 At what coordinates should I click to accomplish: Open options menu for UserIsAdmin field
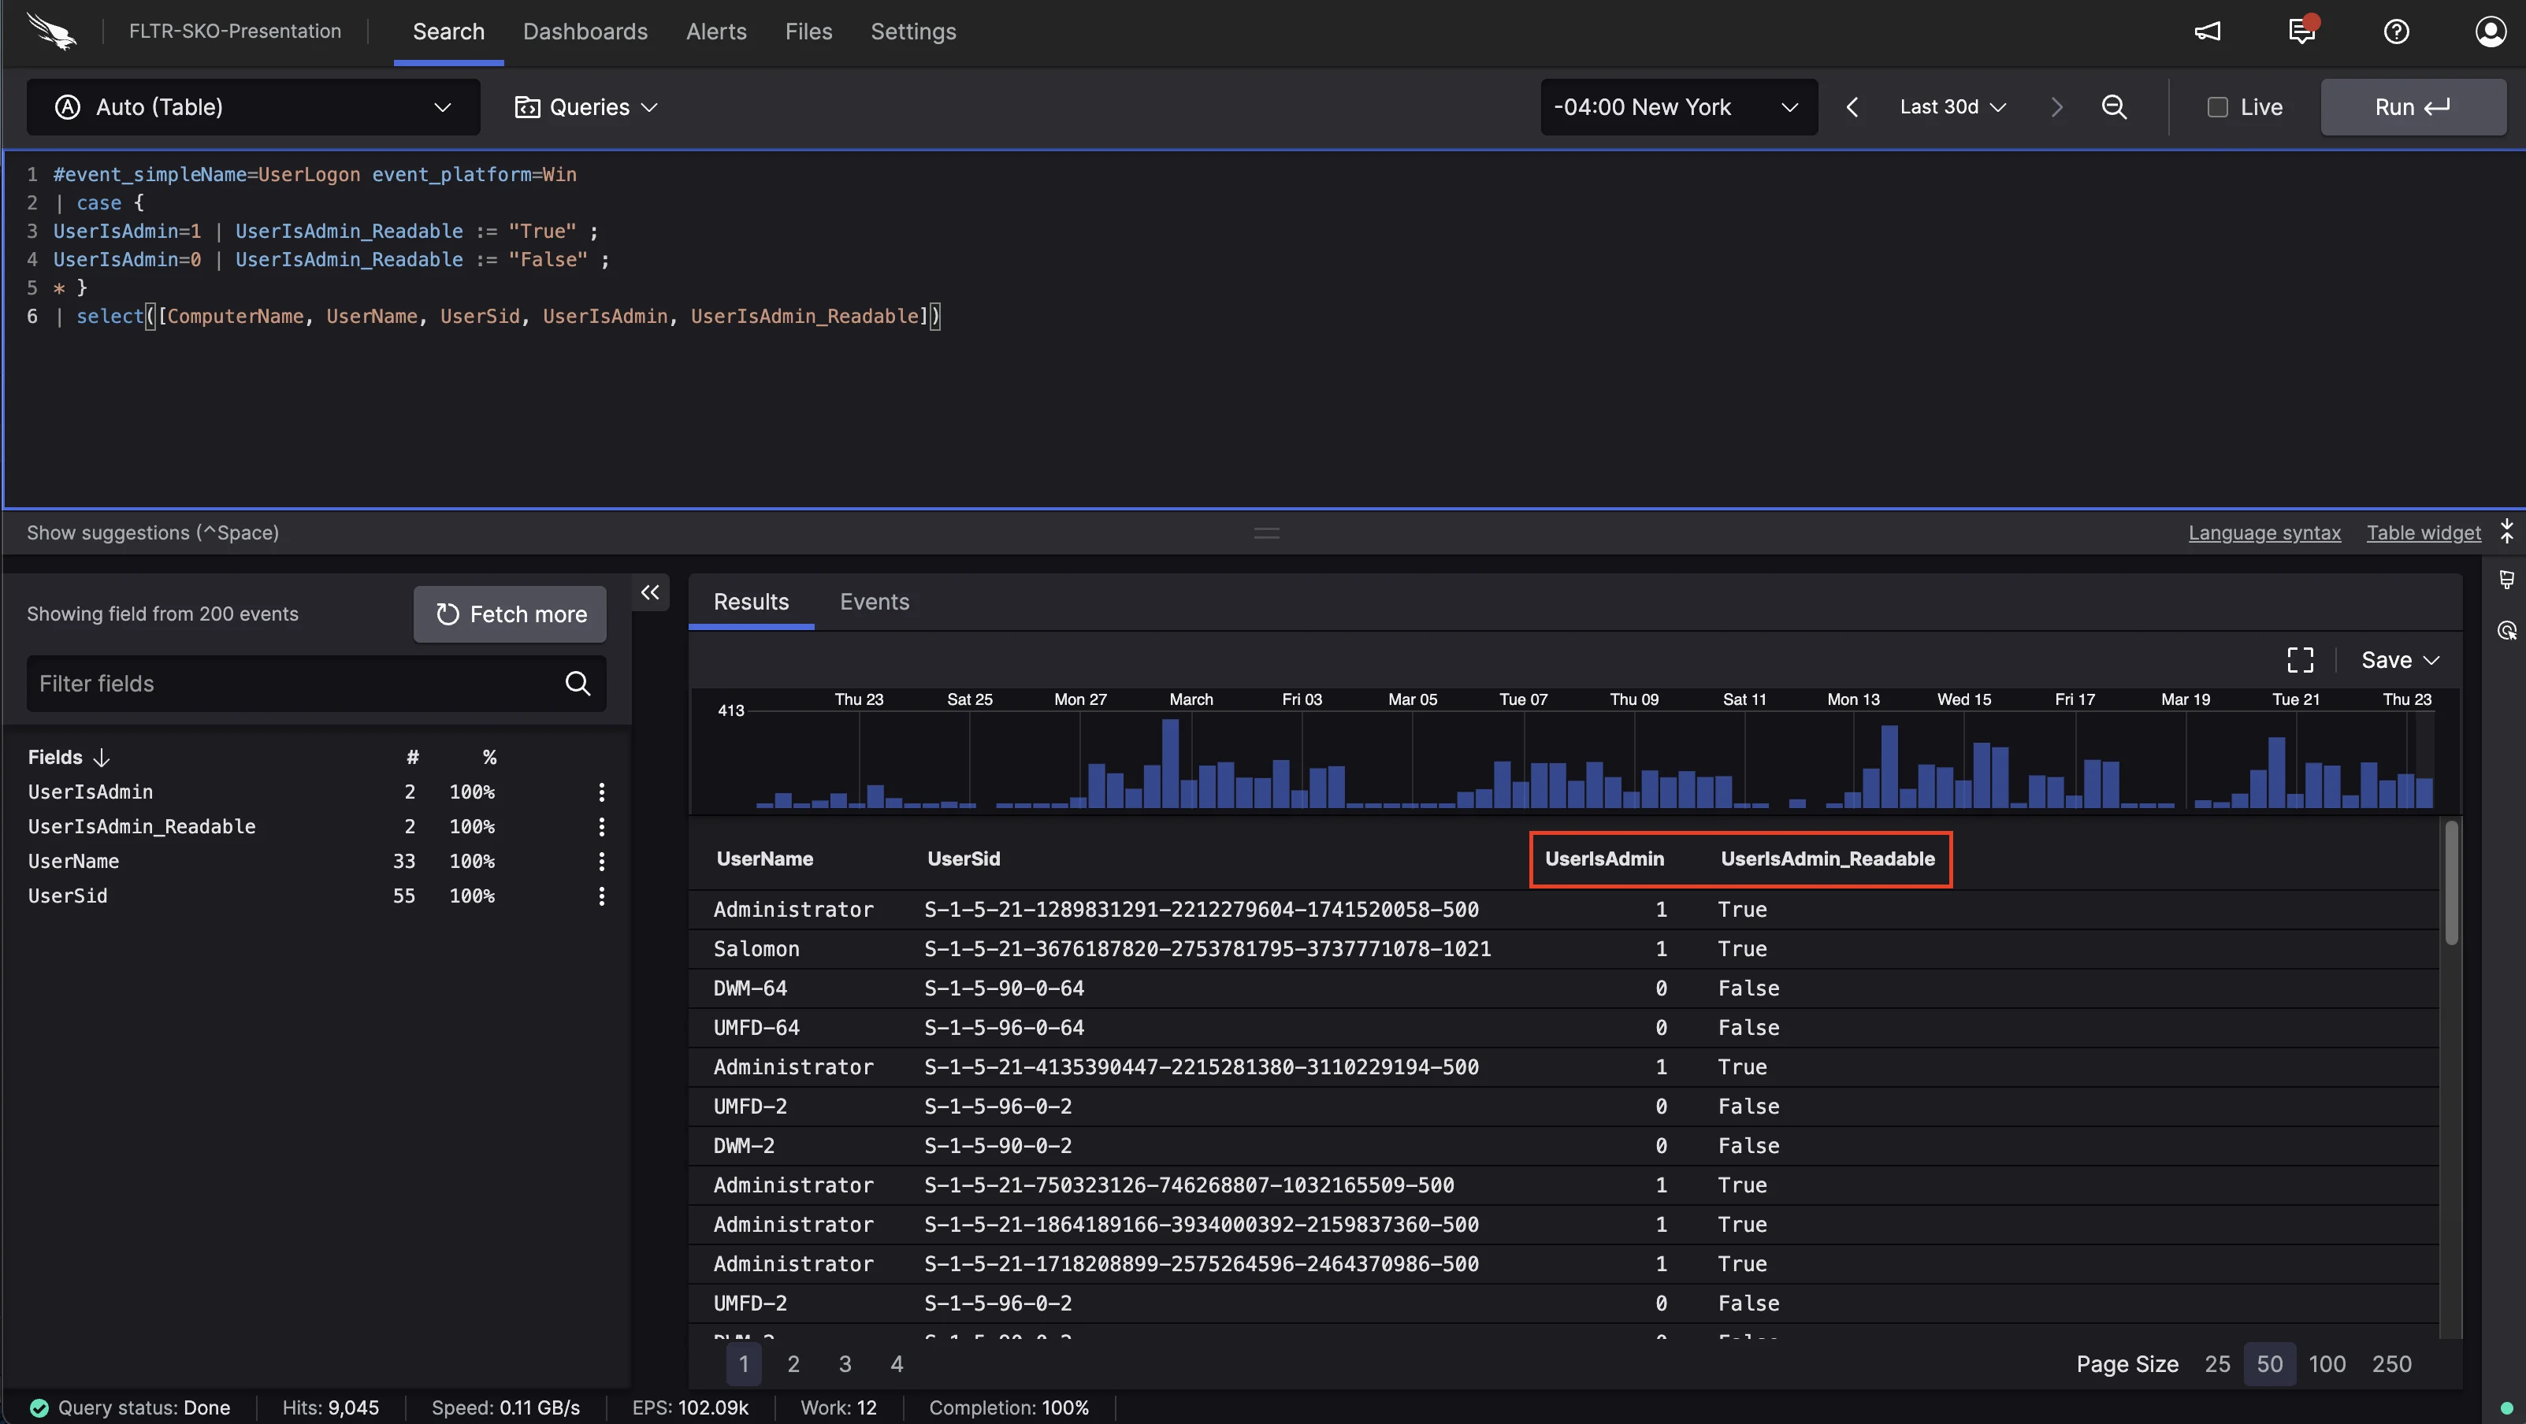[601, 792]
